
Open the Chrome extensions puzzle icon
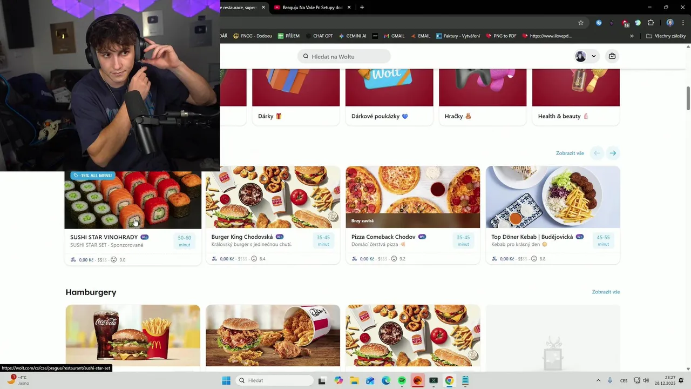point(651,23)
